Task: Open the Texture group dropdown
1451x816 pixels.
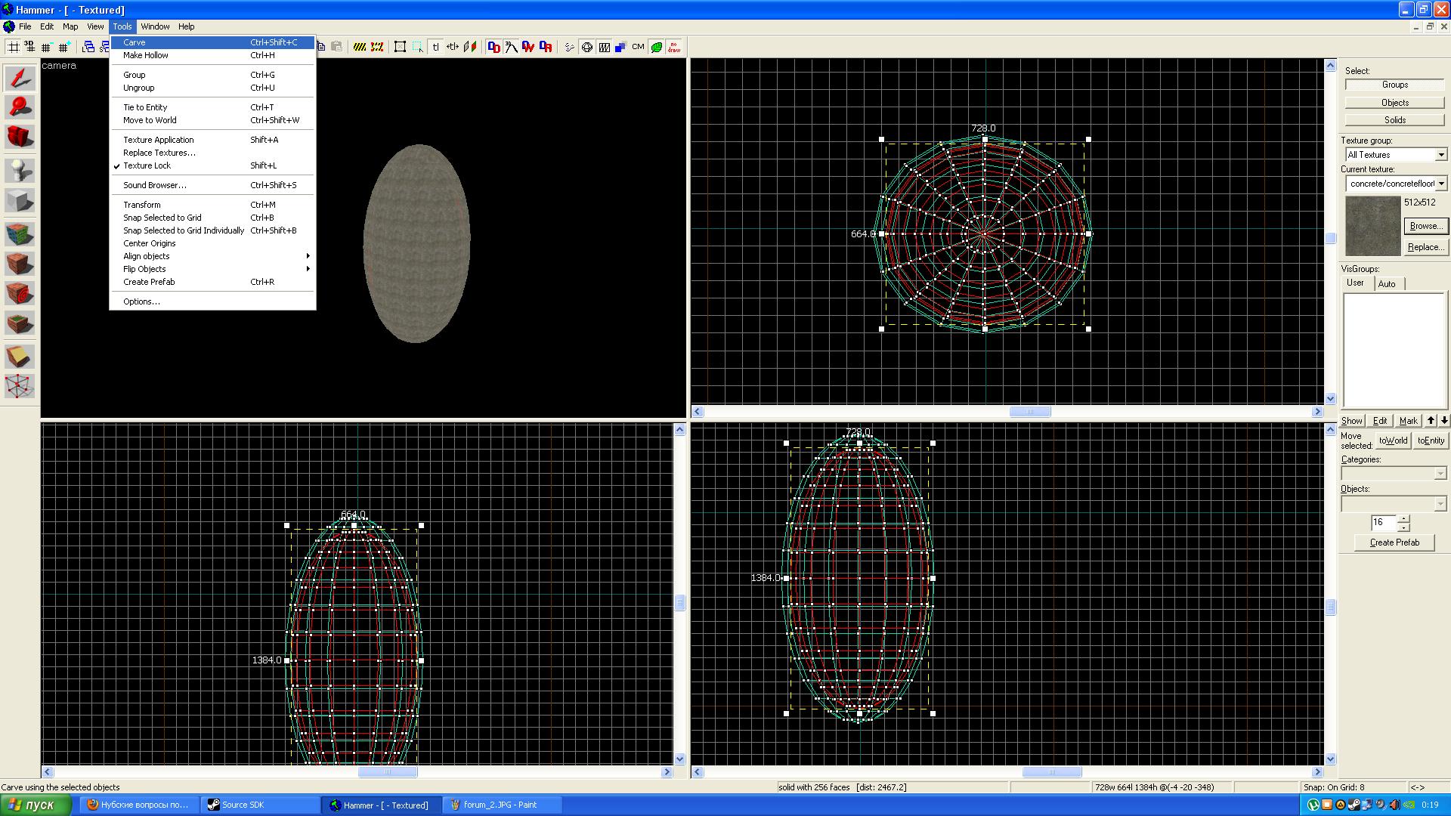Action: 1440,155
